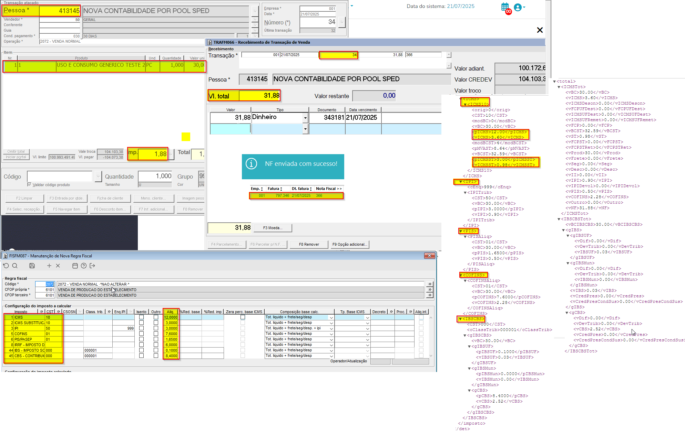
Task: Check Outro box for IPI row
Action: [x=156, y=328]
